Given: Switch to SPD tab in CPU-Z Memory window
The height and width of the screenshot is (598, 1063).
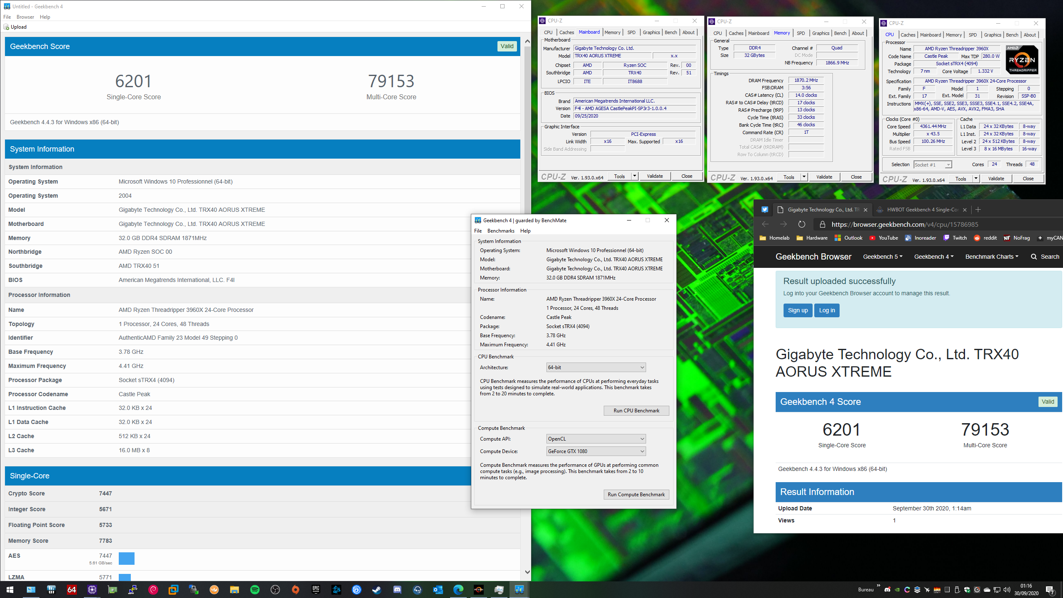Looking at the screenshot, I should [x=801, y=33].
